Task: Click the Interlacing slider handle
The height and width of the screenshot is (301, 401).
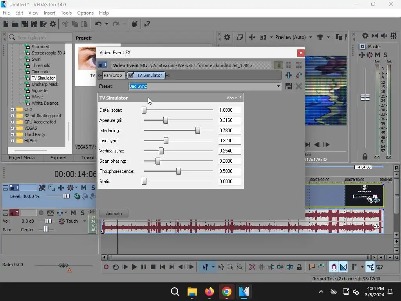Action: (x=198, y=131)
